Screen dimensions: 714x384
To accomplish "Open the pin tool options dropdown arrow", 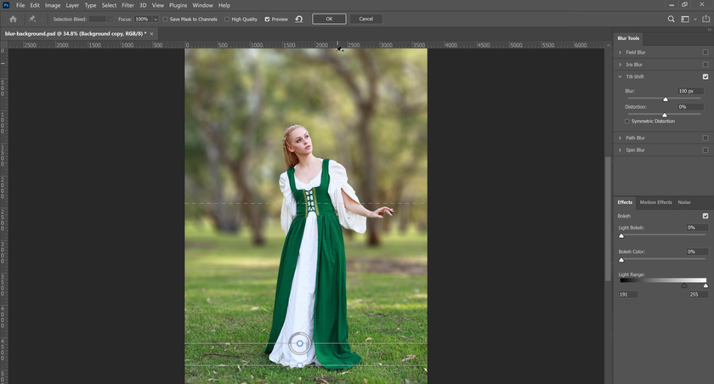I will 42,19.
